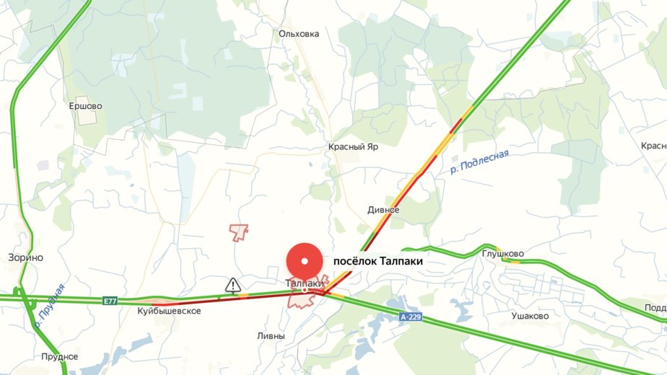The height and width of the screenshot is (375, 667).
Task: Select the A-229 road shield
Action: (x=411, y=317)
